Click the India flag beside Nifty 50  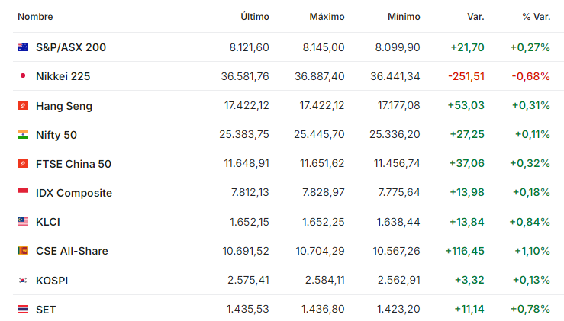pos(23,134)
